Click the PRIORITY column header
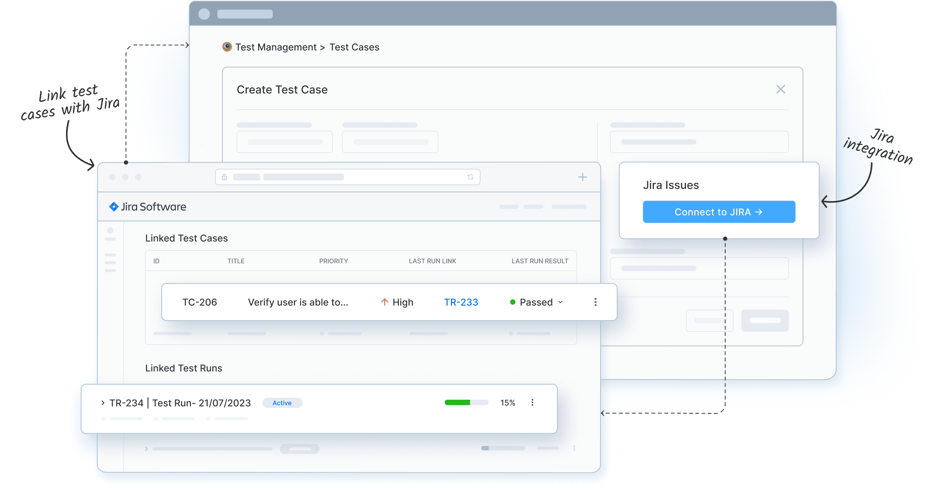 tap(333, 261)
